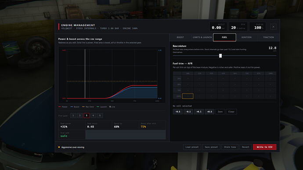Click the 0.00 boost readout in header
The width and height of the screenshot is (303, 170).
pyautogui.click(x=216, y=28)
